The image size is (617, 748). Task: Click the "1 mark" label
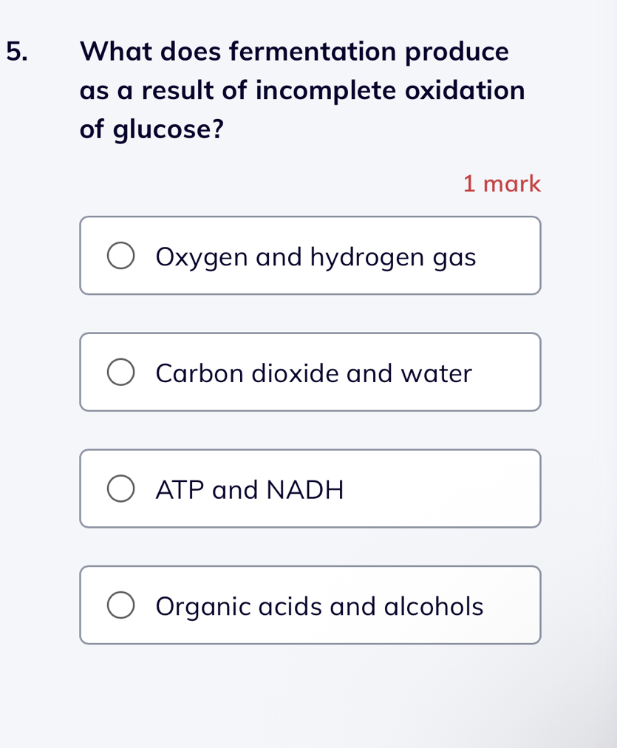(502, 183)
